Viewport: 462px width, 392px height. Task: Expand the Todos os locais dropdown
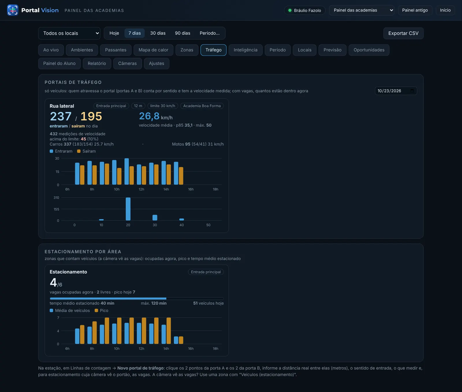(x=69, y=33)
